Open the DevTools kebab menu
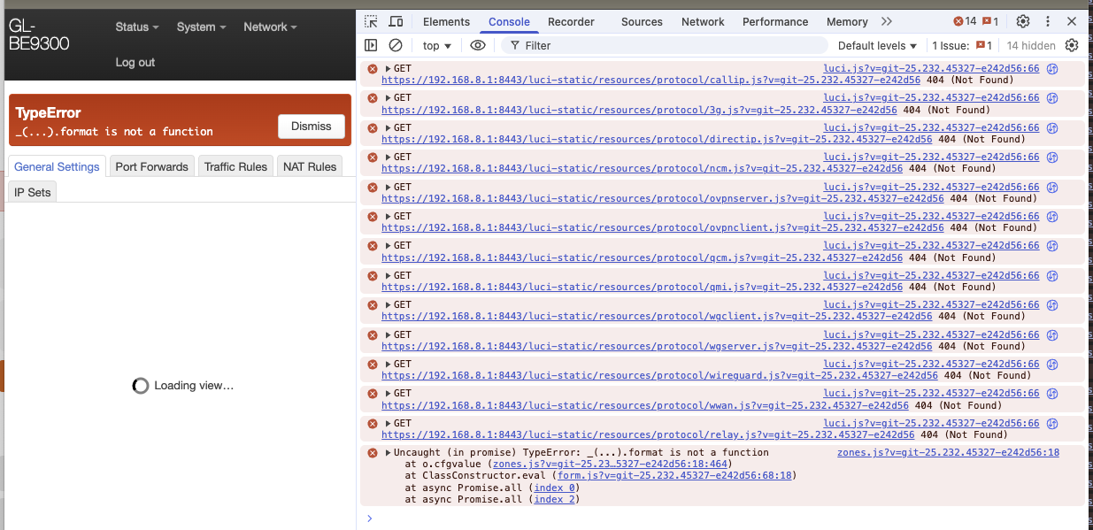The width and height of the screenshot is (1093, 530). [1047, 21]
